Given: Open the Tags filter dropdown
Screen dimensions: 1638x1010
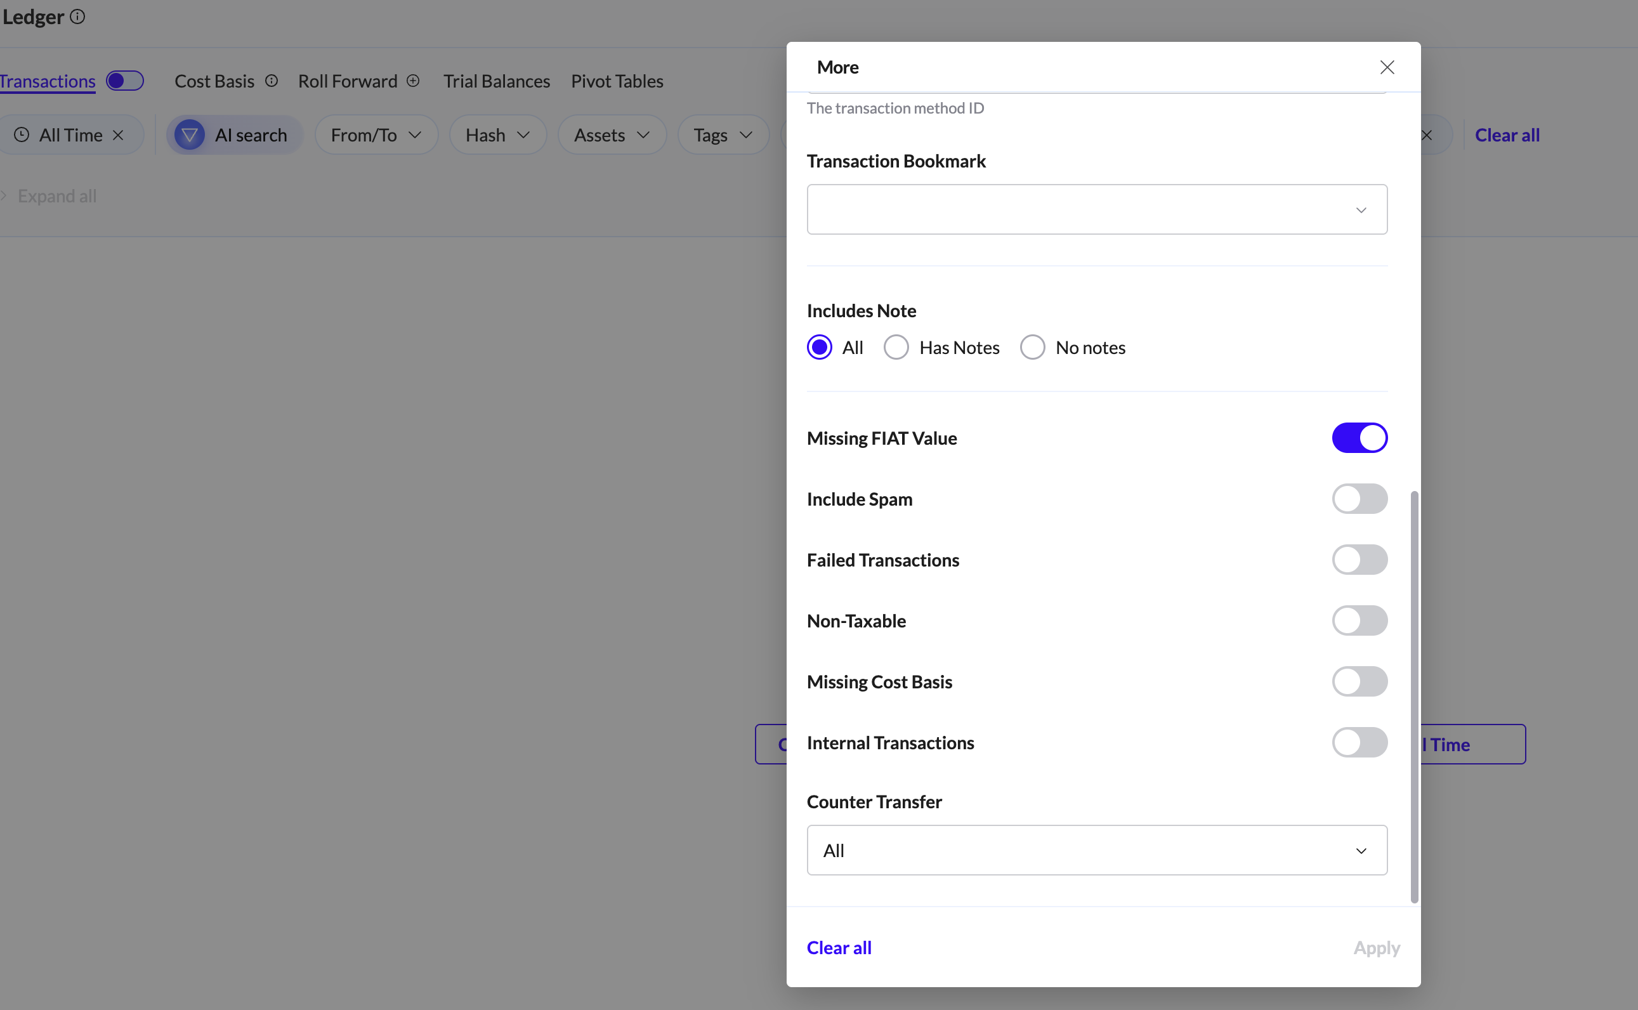Looking at the screenshot, I should point(723,135).
